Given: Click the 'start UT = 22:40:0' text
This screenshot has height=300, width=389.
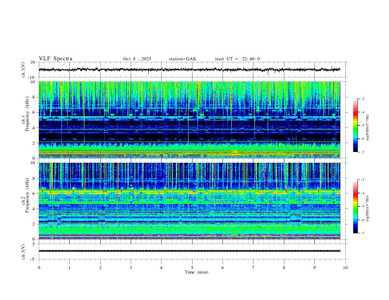Looking at the screenshot, I should 237,59.
